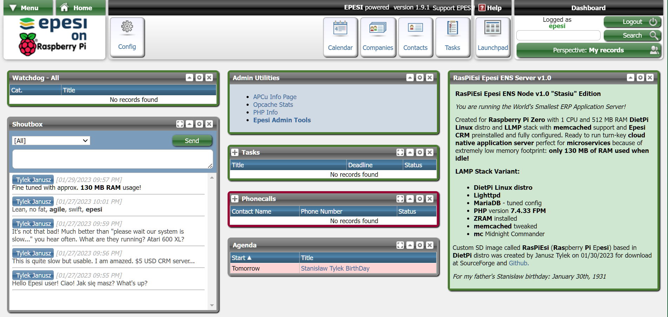This screenshot has height=317, width=668.
Task: Collapse the Watchdog applet with arrow icon
Action: (189, 78)
